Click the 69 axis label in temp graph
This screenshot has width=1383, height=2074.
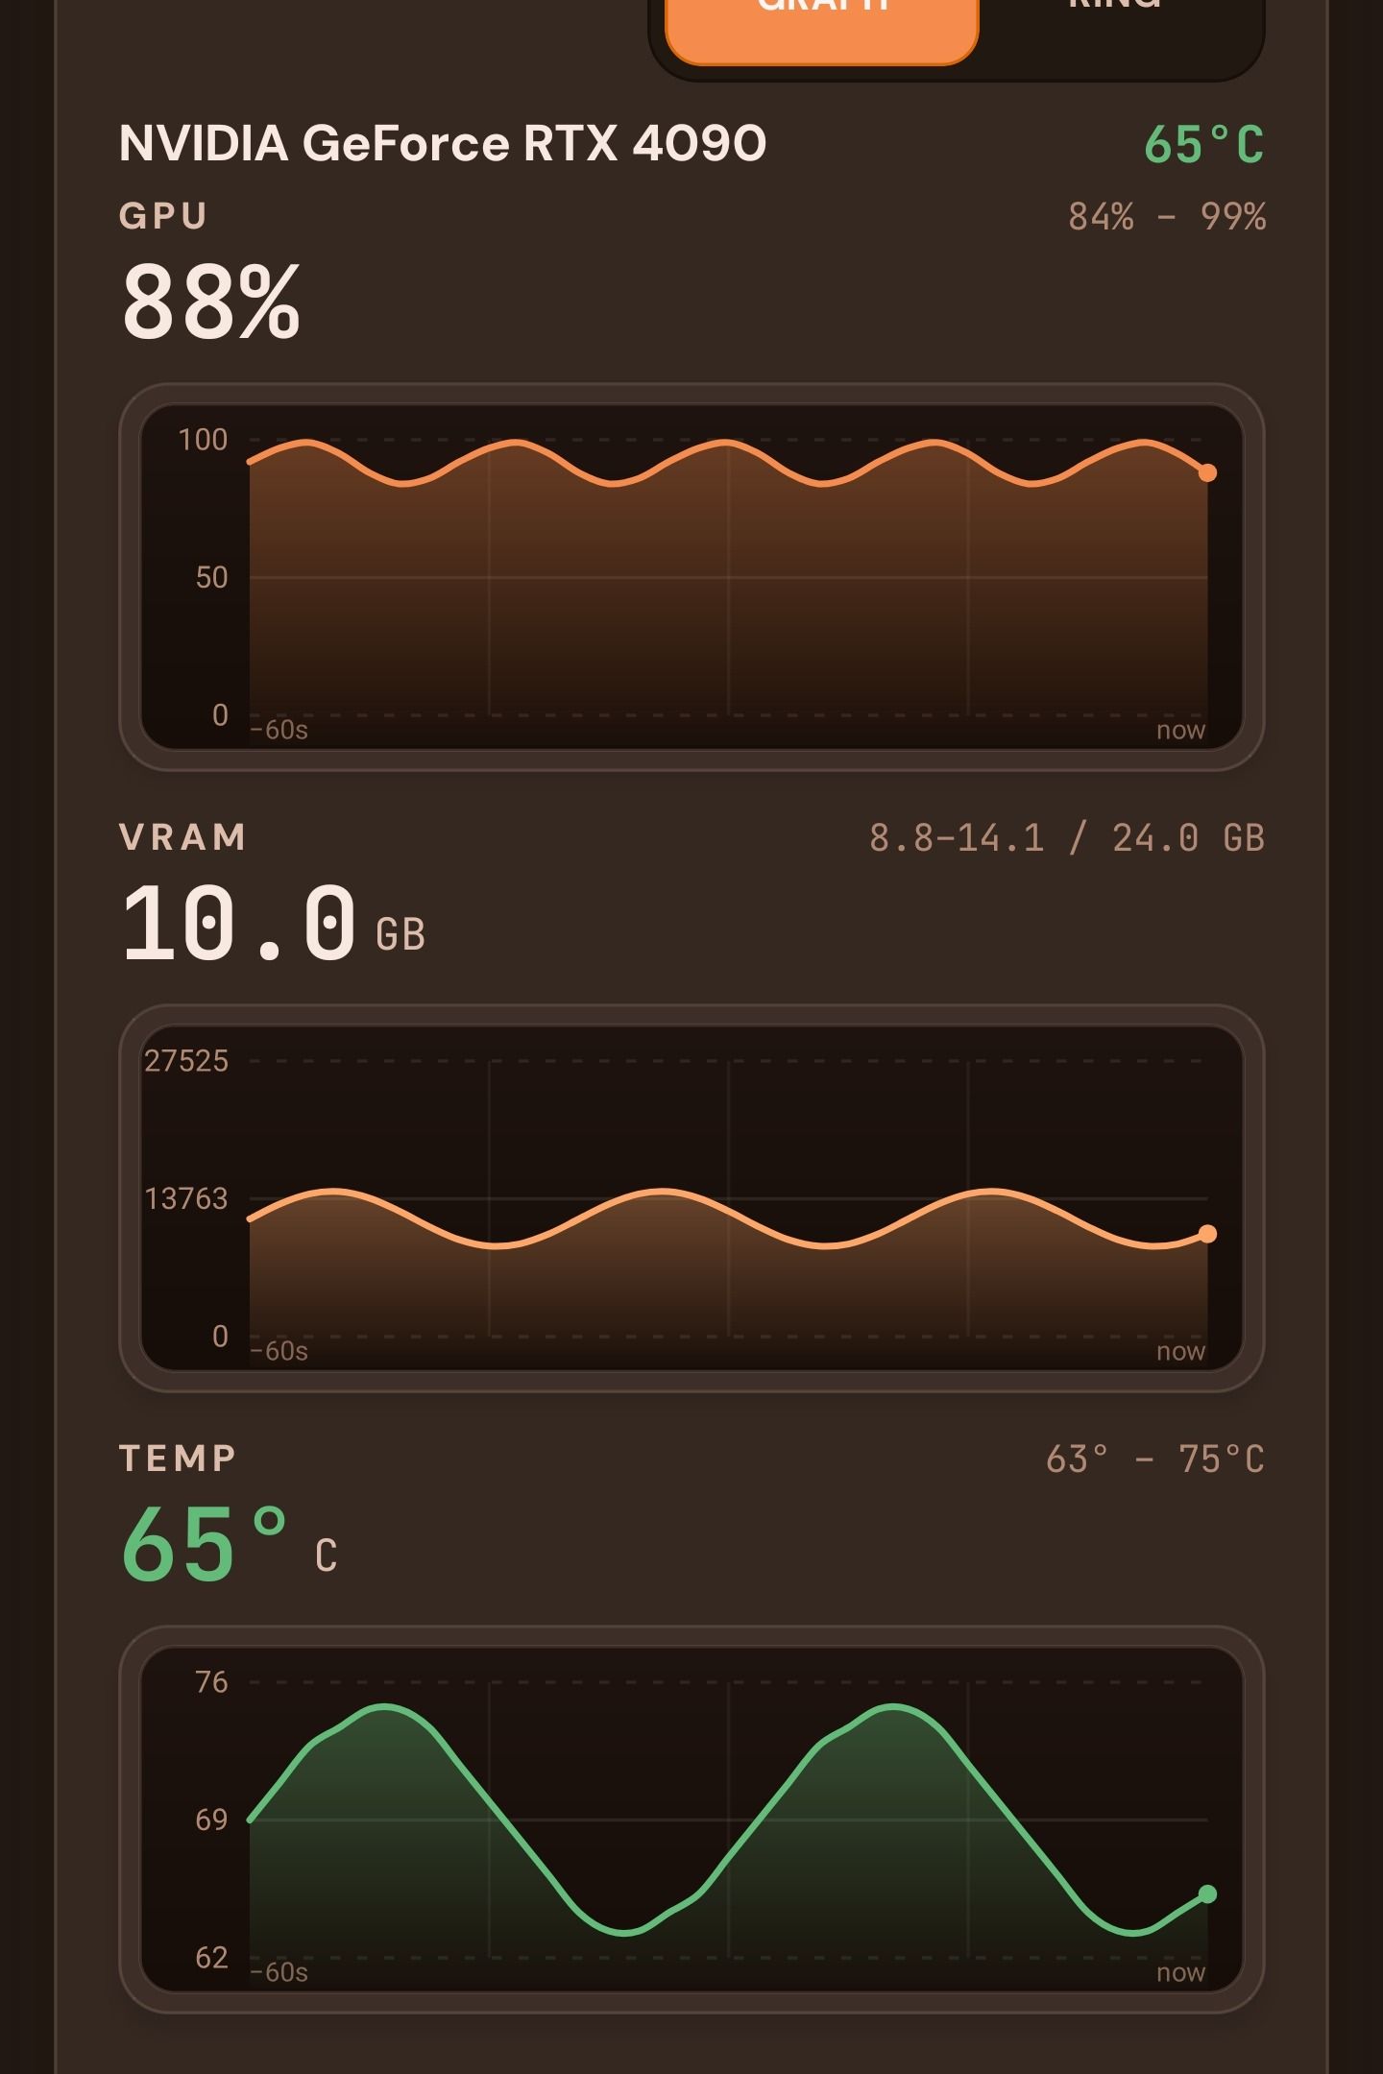click(x=211, y=1820)
